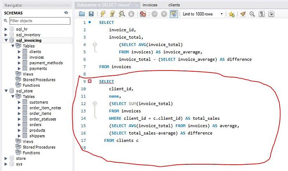Place cursor on 'FROM clients c' line
This screenshot has height=171, width=288.
click(121, 141)
